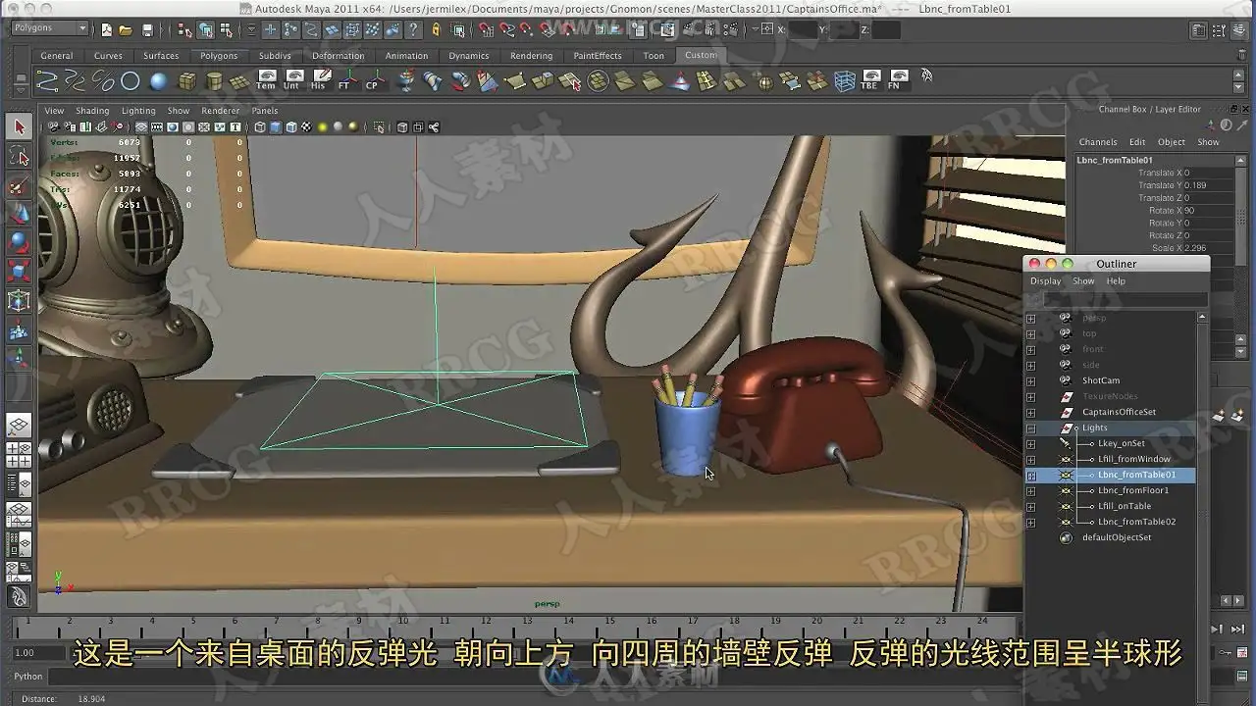
Task: Create a polygon plane from the shelf
Action: [x=240, y=81]
